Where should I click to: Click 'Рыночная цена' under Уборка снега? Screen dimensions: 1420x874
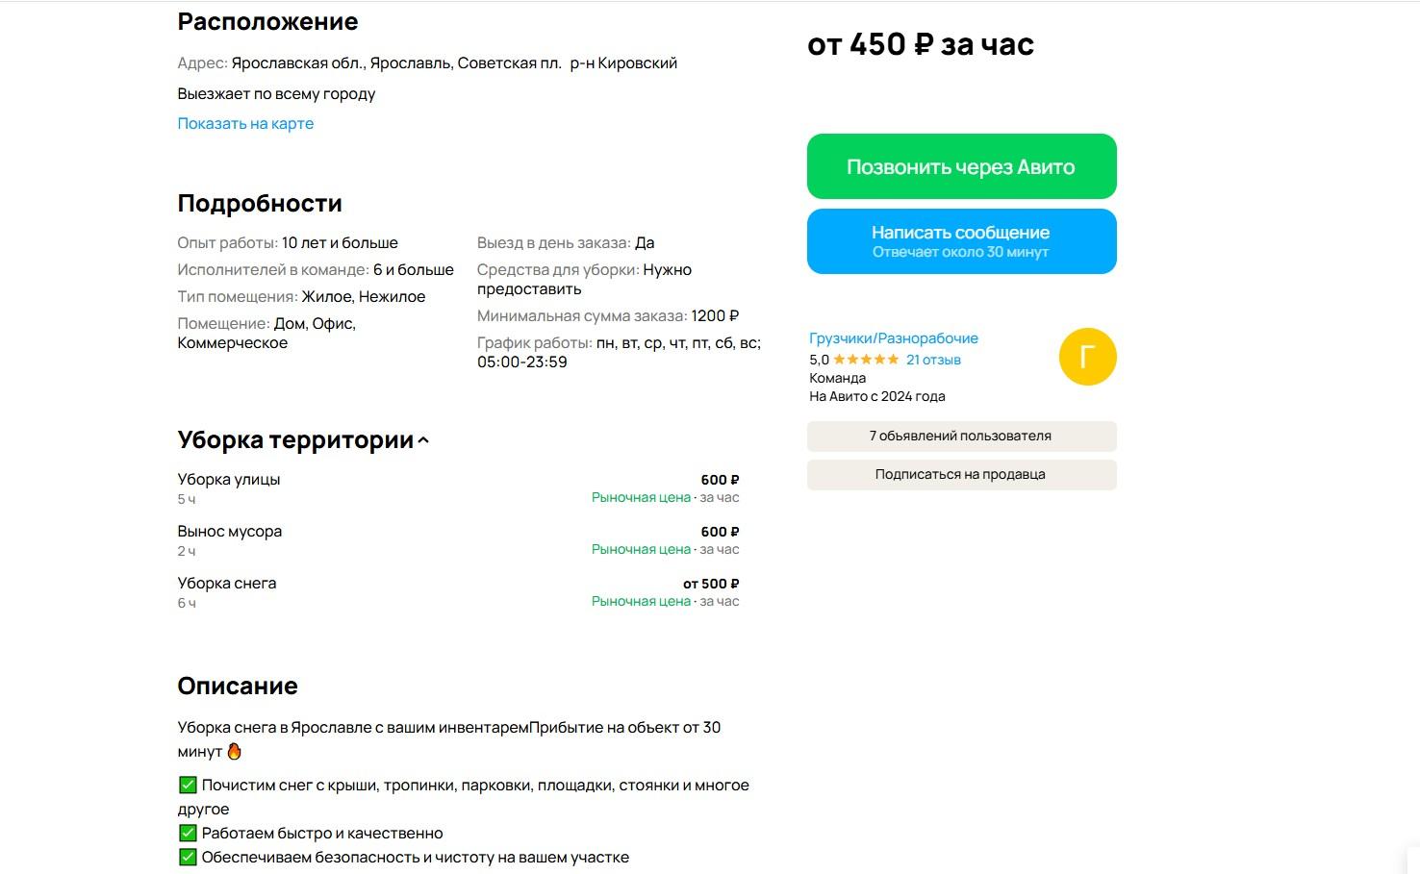(641, 601)
